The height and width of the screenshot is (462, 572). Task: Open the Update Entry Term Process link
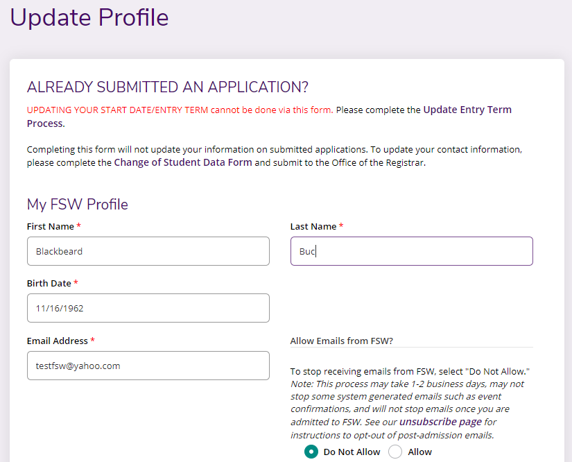coord(467,110)
